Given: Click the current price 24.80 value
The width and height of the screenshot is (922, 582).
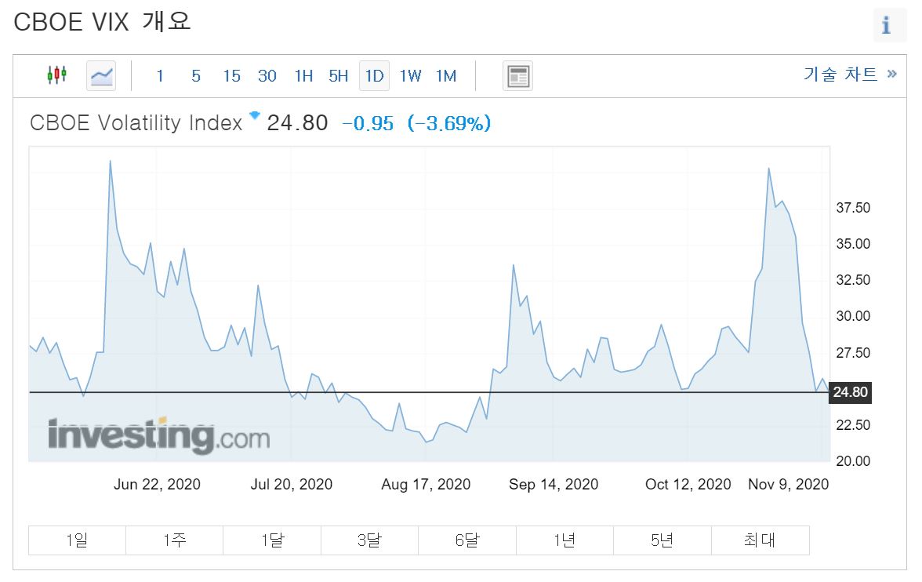Looking at the screenshot, I should coord(298,123).
